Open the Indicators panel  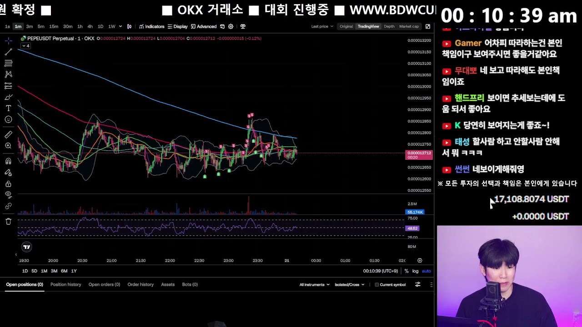152,26
